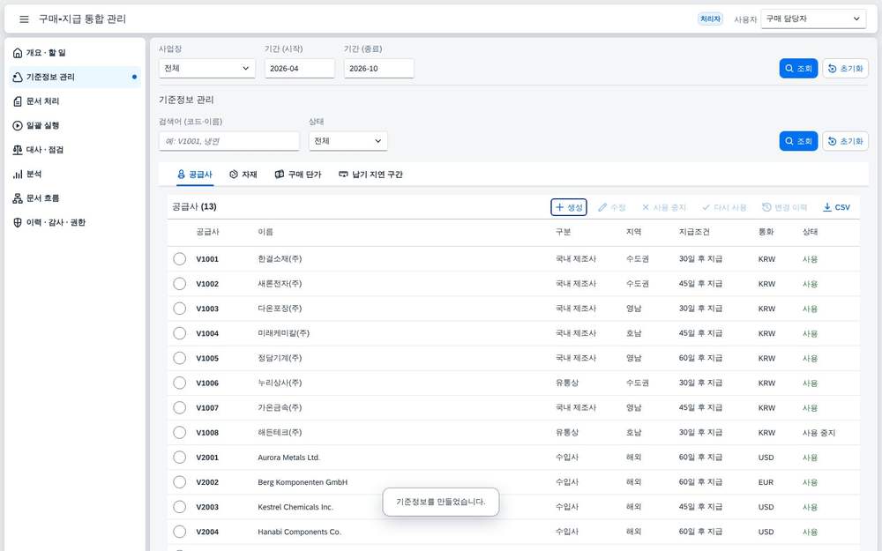
Task: Click the scale icon beside 대사 · 점검
Action: click(x=18, y=150)
